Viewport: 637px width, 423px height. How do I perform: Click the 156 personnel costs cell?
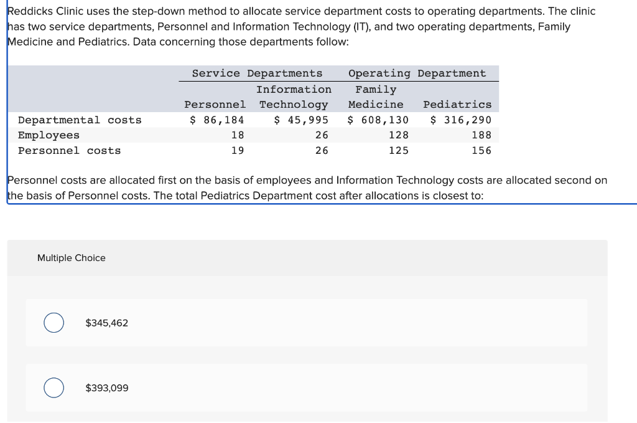coord(481,151)
